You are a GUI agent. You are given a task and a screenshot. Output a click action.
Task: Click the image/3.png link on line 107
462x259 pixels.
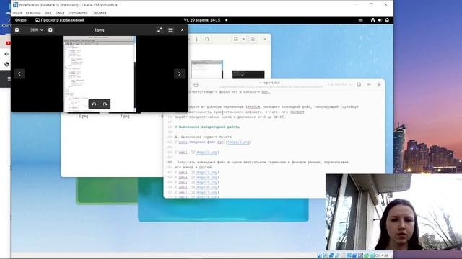tap(206, 173)
